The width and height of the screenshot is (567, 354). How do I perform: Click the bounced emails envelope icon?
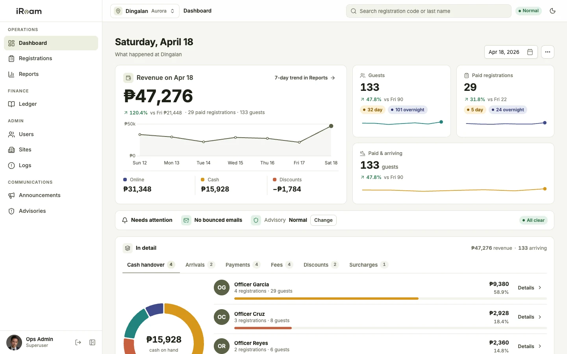coord(186,220)
